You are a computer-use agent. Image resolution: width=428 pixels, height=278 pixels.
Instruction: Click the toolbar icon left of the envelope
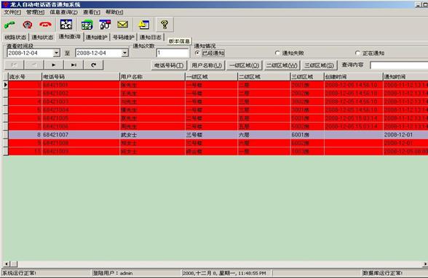[105, 25]
